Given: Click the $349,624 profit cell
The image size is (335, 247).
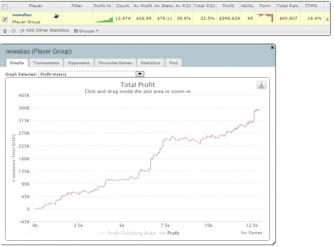Looking at the screenshot, I should (229, 18).
